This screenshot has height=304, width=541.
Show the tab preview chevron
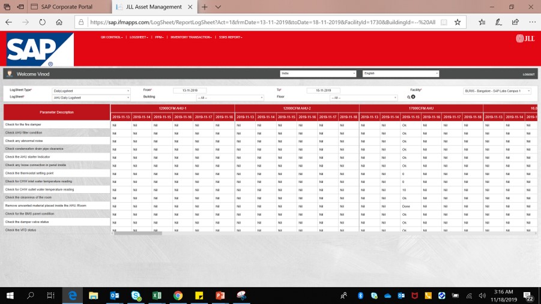click(x=218, y=7)
